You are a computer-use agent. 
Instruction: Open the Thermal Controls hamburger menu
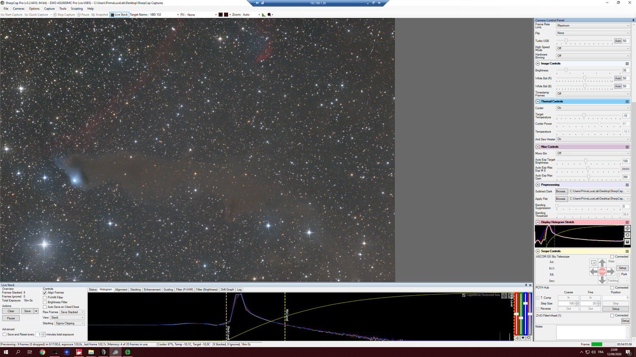click(x=627, y=102)
